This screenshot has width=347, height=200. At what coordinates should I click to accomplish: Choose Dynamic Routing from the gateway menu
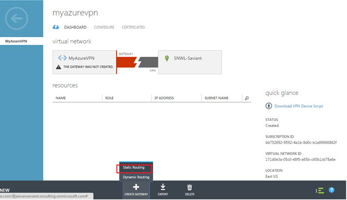pos(136,177)
